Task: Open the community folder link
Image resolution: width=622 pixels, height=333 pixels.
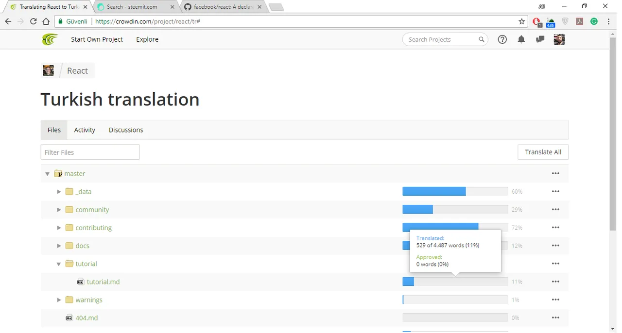Action: [x=92, y=210]
